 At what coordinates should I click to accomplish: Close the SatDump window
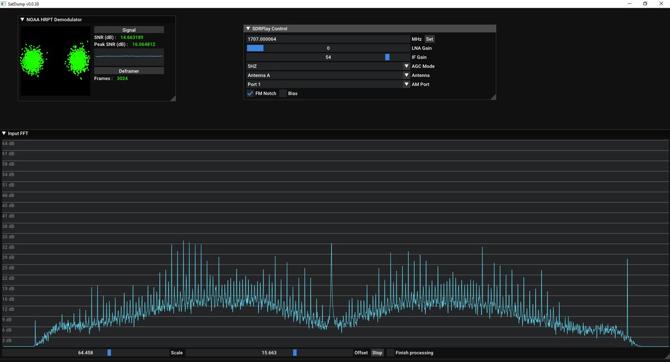[x=662, y=3]
